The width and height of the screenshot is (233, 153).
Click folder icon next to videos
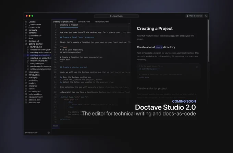[x=26, y=89]
